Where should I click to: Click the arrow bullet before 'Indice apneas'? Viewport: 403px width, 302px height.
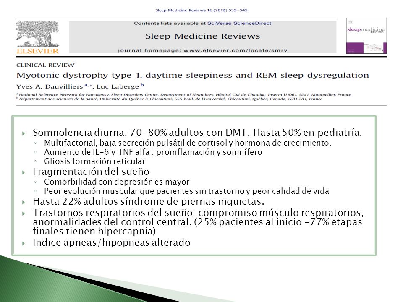coord(24,243)
